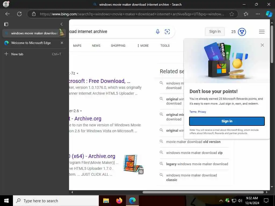The width and height of the screenshot is (275, 206).
Task: Click the Sign in button in Bing header
Action: pos(215,32)
